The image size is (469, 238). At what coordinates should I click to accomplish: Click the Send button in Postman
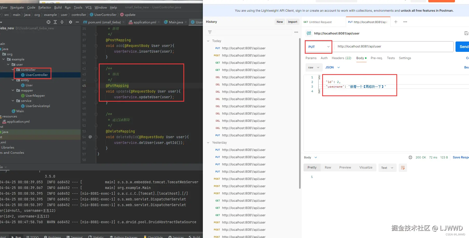[x=463, y=47]
